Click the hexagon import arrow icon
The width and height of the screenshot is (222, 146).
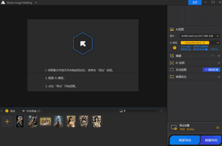click(83, 43)
